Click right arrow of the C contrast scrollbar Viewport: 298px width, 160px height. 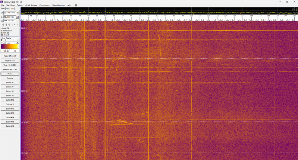pos(18,43)
